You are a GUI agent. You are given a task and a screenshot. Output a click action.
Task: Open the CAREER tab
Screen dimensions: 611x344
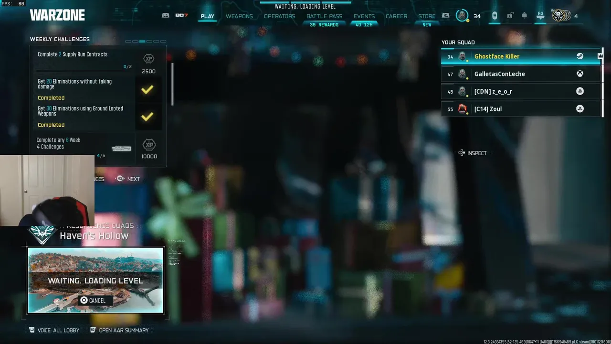397,16
